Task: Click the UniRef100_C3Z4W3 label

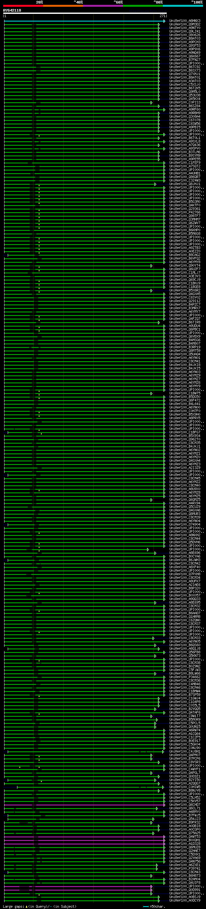Action: click(x=185, y=180)
